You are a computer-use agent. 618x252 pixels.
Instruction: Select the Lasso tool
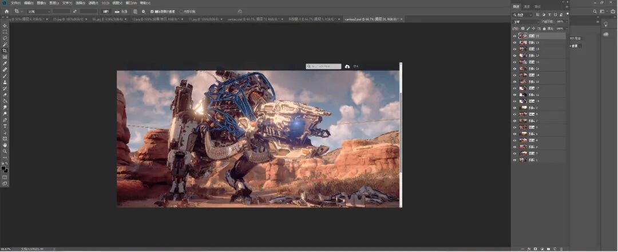(x=5, y=38)
